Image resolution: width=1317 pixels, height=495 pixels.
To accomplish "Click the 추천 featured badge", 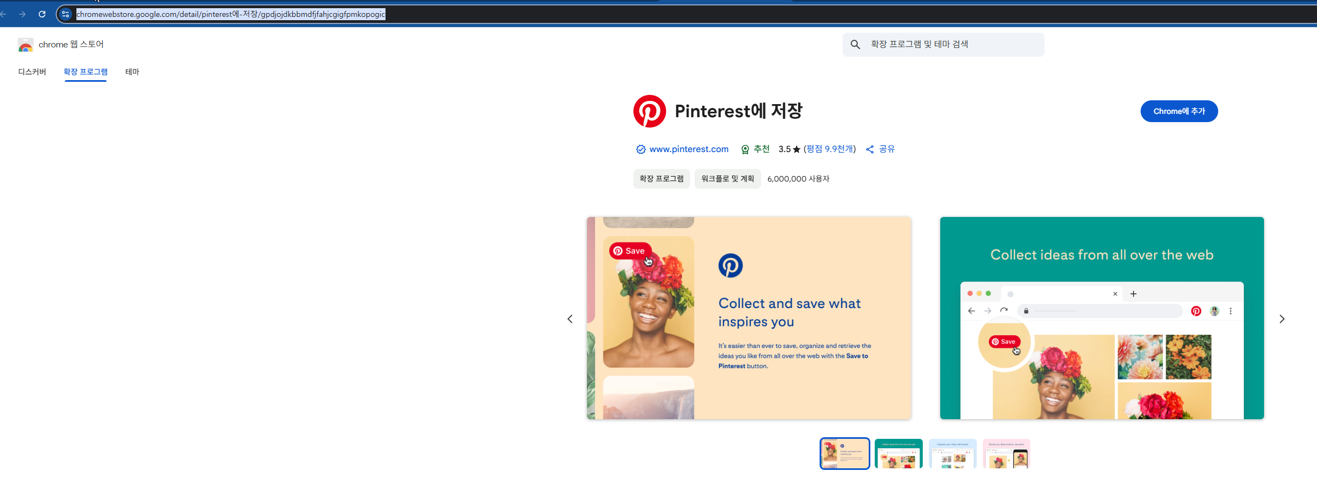I will point(756,149).
